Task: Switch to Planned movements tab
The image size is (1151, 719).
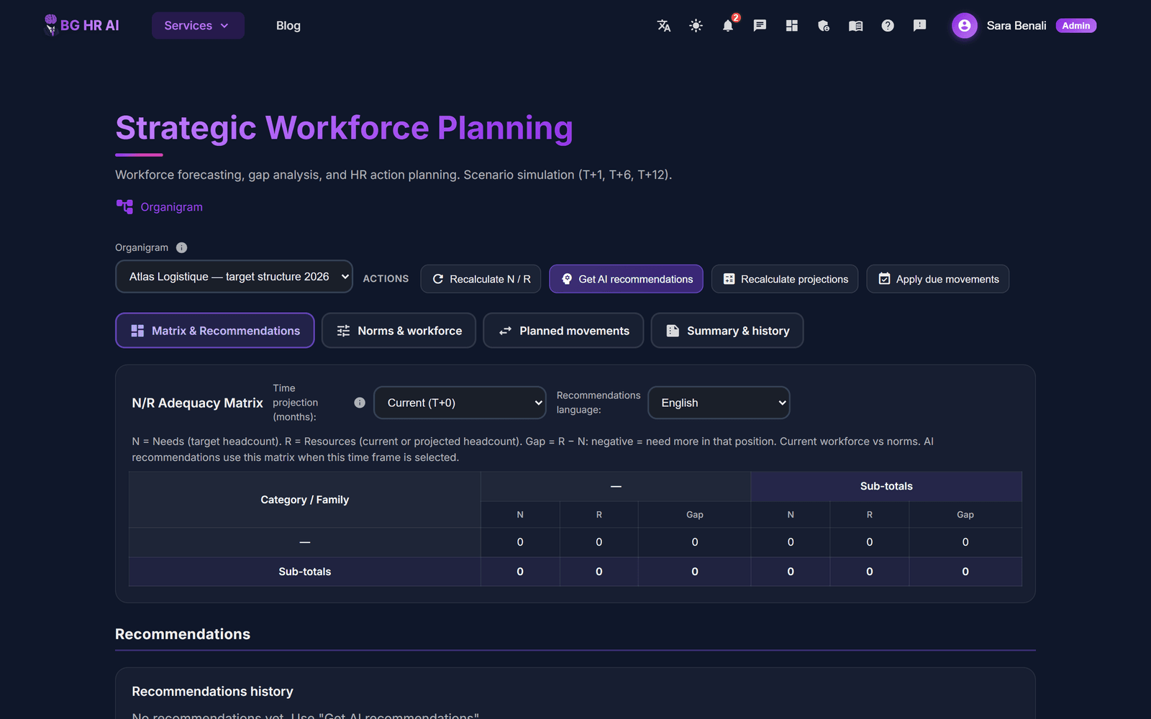Action: (563, 331)
